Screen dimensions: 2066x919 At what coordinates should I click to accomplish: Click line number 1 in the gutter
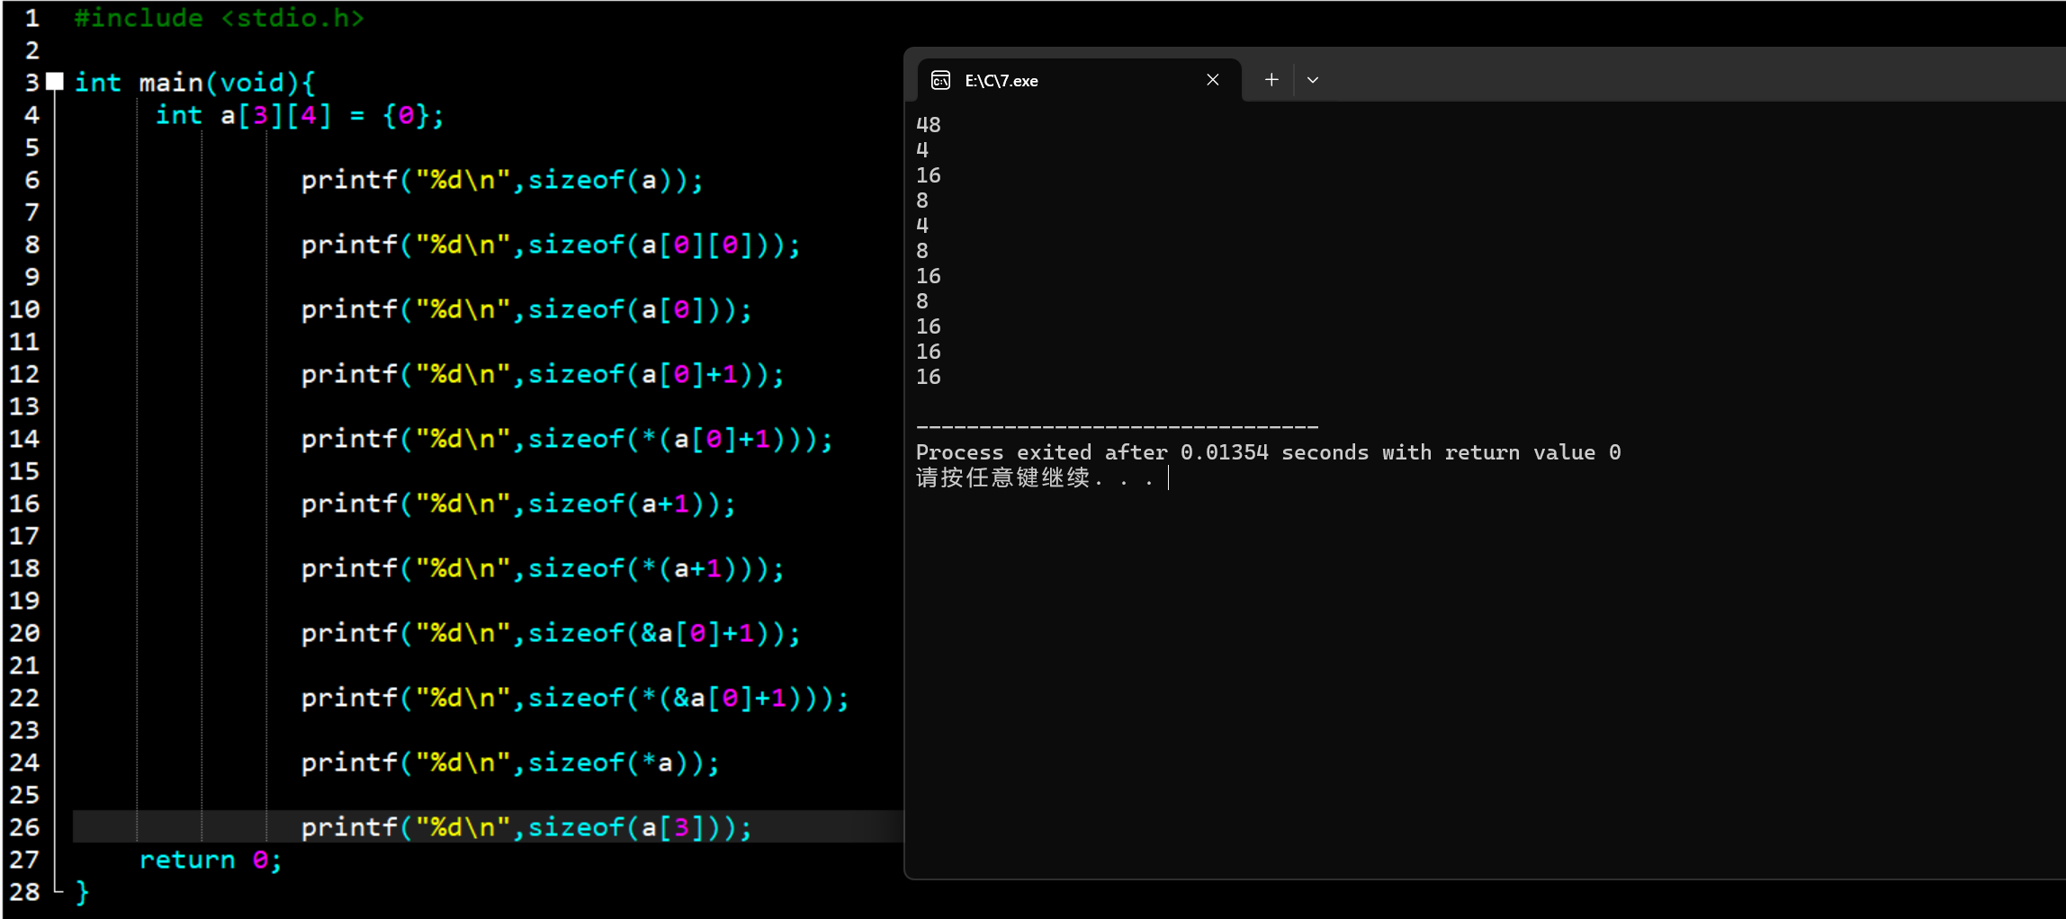[31, 18]
